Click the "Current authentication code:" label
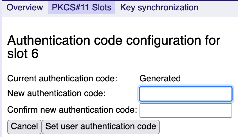Viewport: 238px width, 137px height. (62, 79)
